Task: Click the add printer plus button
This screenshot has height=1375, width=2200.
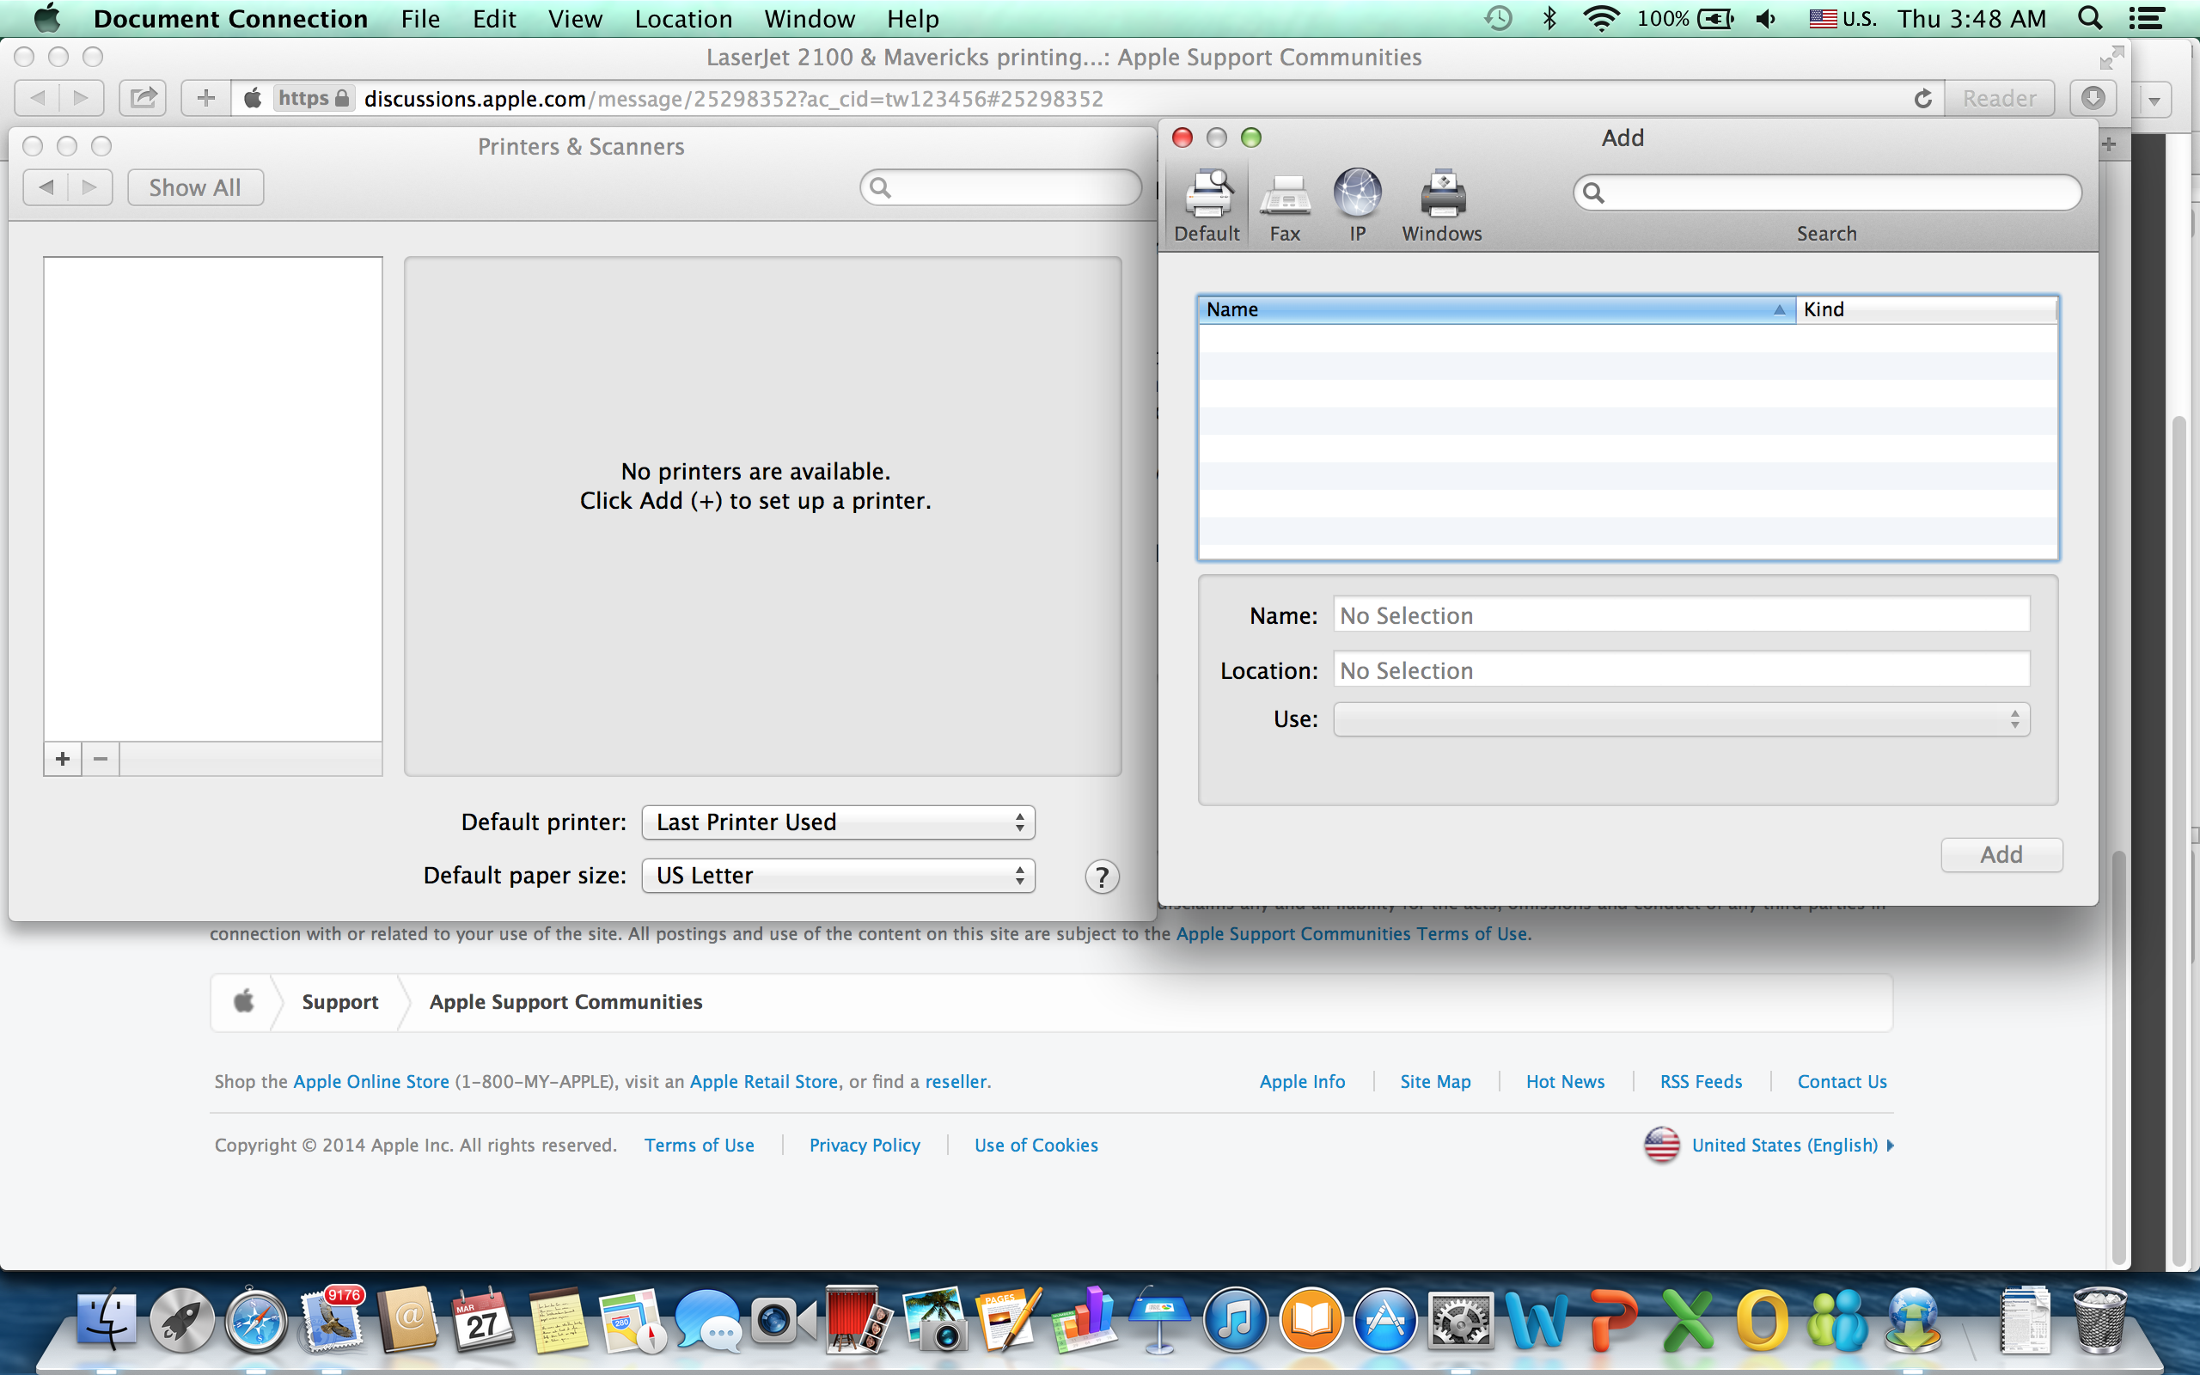Action: click(63, 759)
